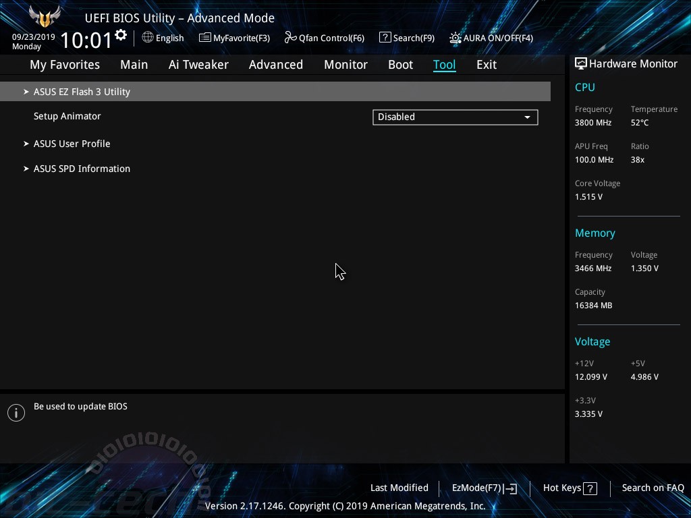Open the My Favorites tab
The image size is (691, 518).
click(65, 65)
